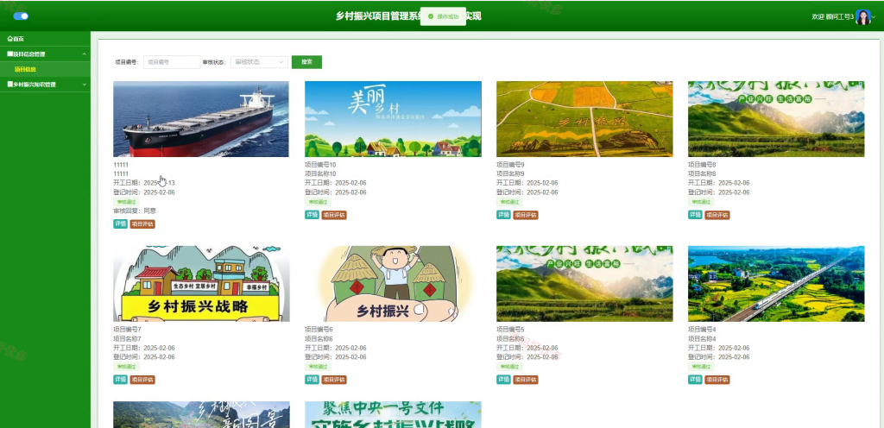This screenshot has width=884, height=428.
Task: Click the 美丽乡村 project image
Action: (393, 119)
